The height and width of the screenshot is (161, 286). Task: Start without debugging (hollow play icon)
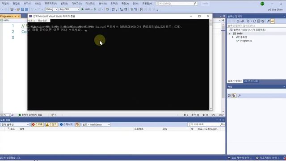pyautogui.click(x=95, y=9)
